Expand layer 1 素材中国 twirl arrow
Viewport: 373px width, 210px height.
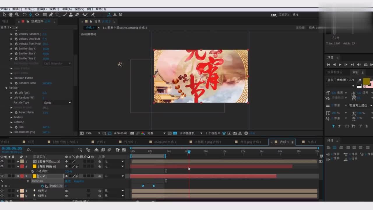[x=18, y=161]
